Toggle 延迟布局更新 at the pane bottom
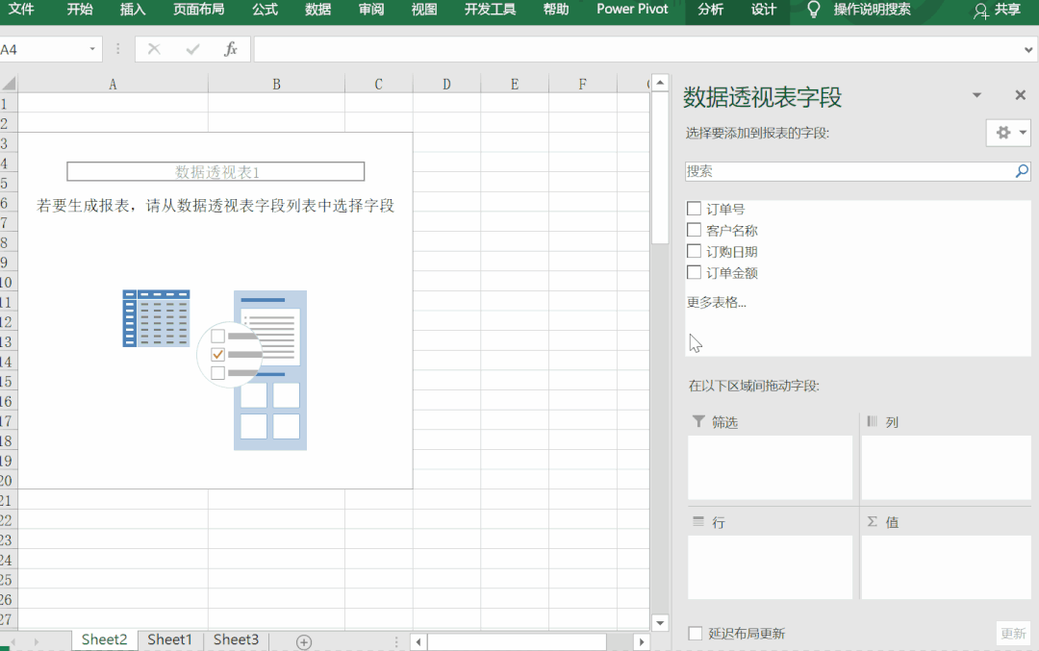The image size is (1039, 651). coord(694,634)
